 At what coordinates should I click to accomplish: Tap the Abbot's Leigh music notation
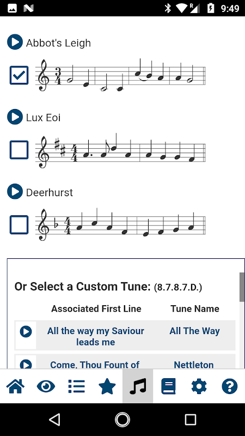click(x=120, y=75)
